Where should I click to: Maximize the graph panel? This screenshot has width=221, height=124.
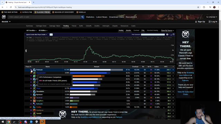coord(173,34)
